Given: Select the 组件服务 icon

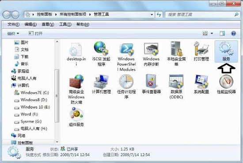Looking at the screenshot, I should (x=76, y=117).
